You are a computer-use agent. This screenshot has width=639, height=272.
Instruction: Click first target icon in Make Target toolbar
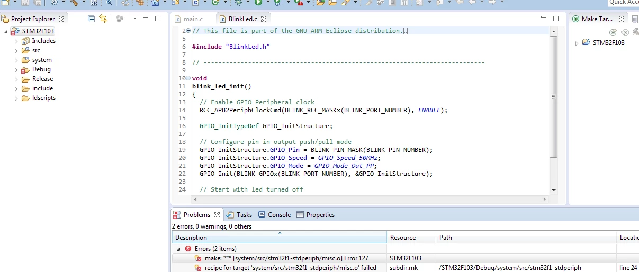click(x=613, y=32)
